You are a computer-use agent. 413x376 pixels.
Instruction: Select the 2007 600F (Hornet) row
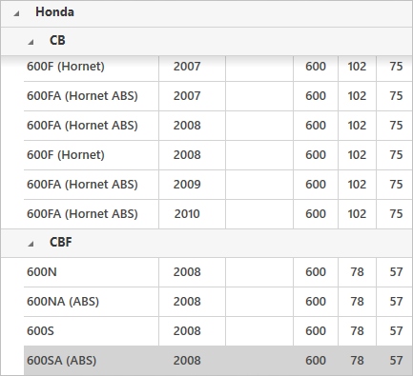tap(217, 67)
